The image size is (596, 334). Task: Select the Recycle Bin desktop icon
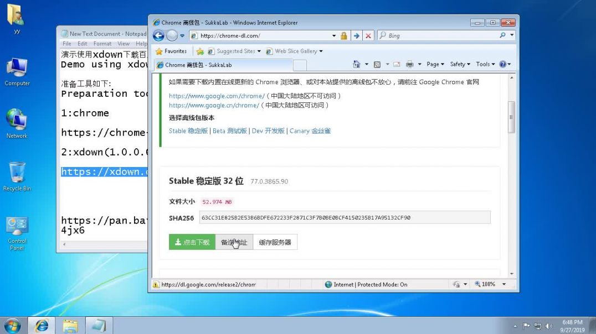(x=17, y=176)
